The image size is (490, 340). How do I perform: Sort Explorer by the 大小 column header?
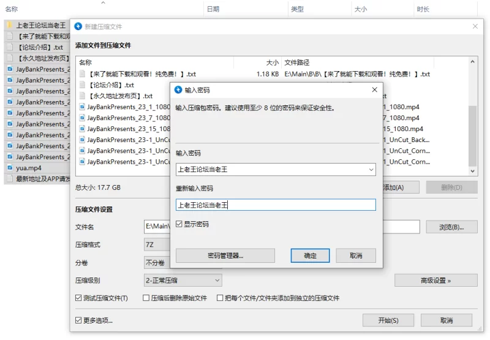pyautogui.click(x=361, y=9)
